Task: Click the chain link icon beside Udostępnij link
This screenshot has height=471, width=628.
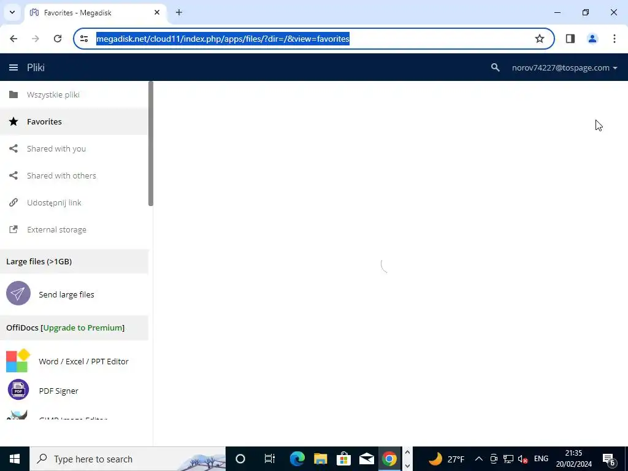Action: pos(13,202)
